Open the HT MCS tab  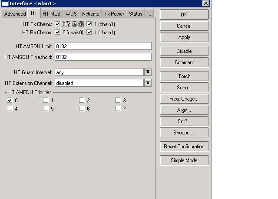[51, 14]
